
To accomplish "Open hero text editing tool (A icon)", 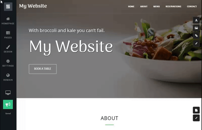I will click(196, 20).
